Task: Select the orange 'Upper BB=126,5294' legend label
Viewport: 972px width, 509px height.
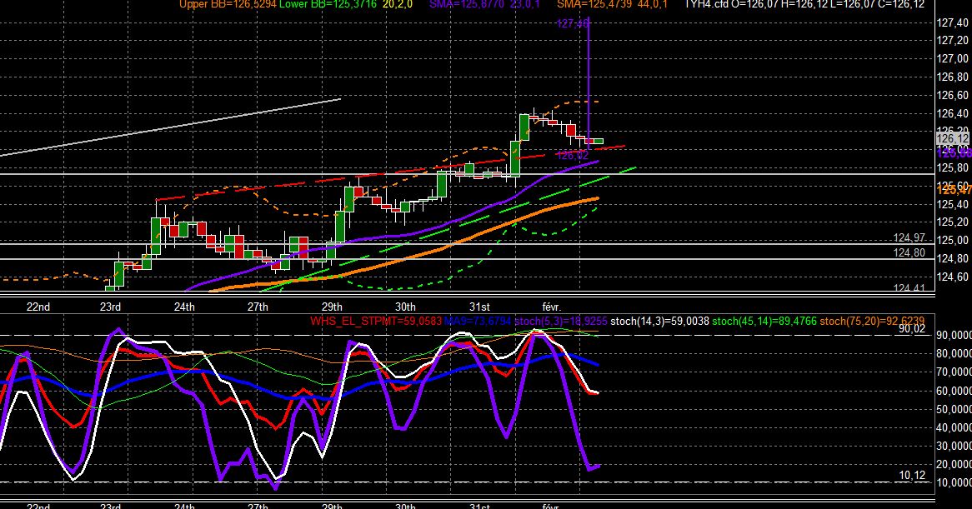Action: click(228, 4)
